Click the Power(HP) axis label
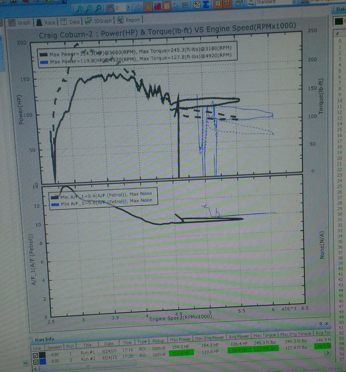Viewport: 346px width, 372px height. (21, 110)
